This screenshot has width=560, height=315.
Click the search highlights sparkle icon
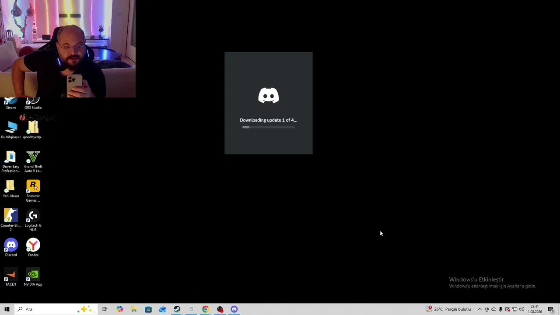click(86, 309)
